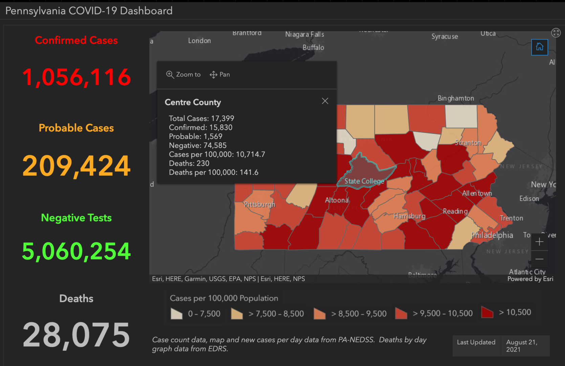Click the Allentown label on the map
The height and width of the screenshot is (366, 565).
[477, 194]
